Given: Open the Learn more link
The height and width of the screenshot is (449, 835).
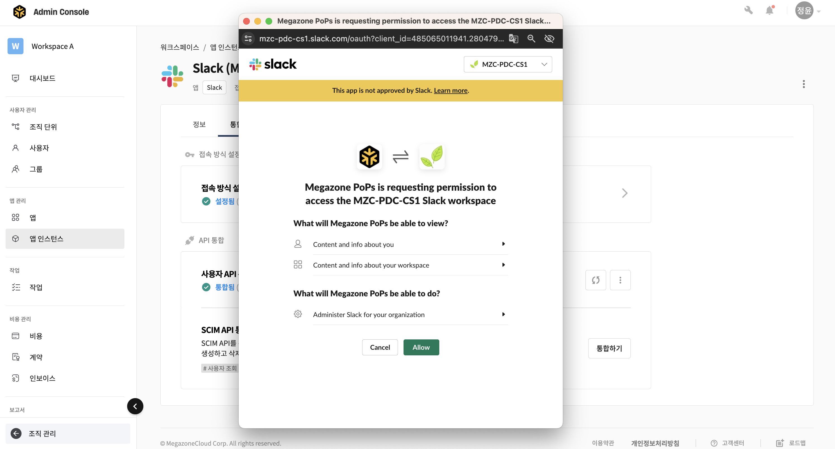Looking at the screenshot, I should pyautogui.click(x=450, y=91).
